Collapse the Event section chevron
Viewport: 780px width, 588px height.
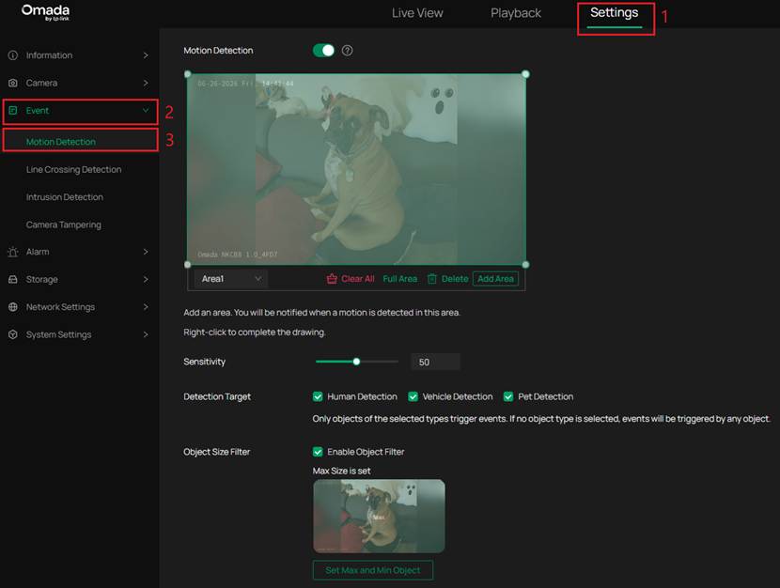click(x=146, y=110)
